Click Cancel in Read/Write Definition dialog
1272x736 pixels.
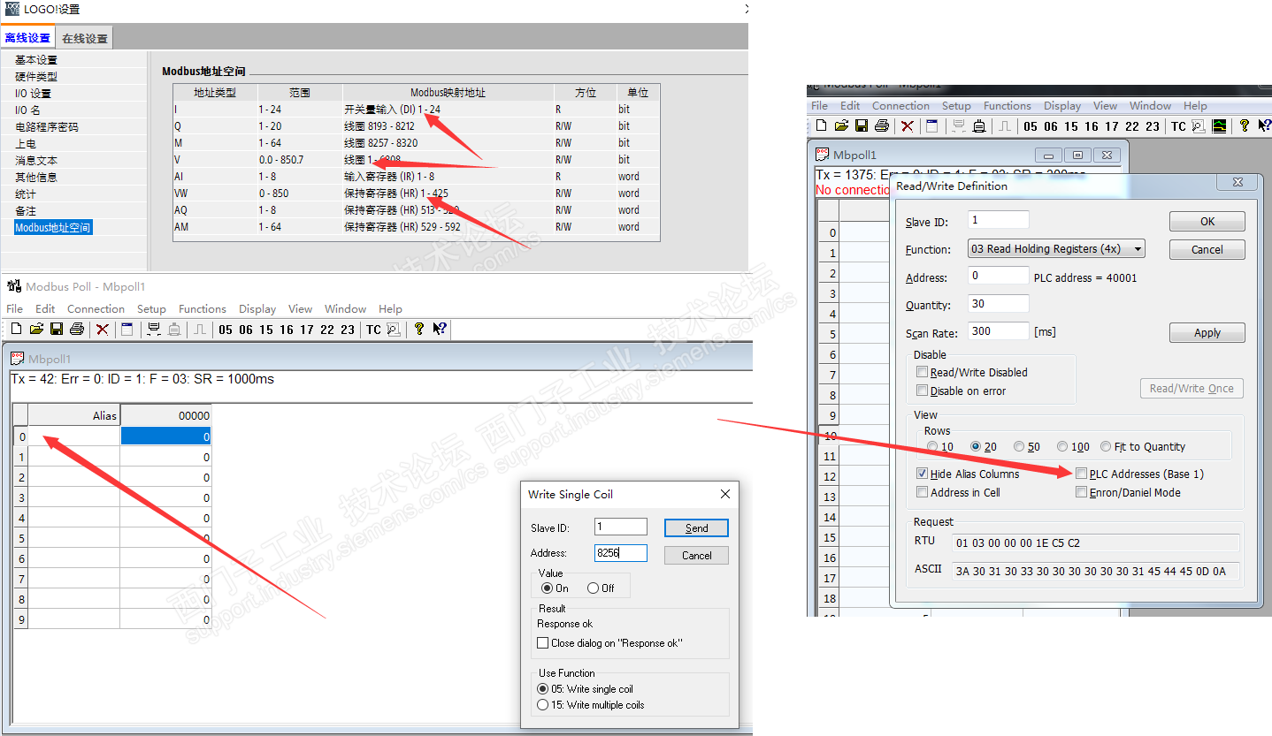pyautogui.click(x=1207, y=249)
